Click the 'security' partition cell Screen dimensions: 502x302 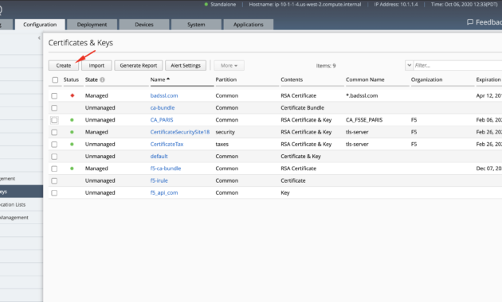coord(225,132)
